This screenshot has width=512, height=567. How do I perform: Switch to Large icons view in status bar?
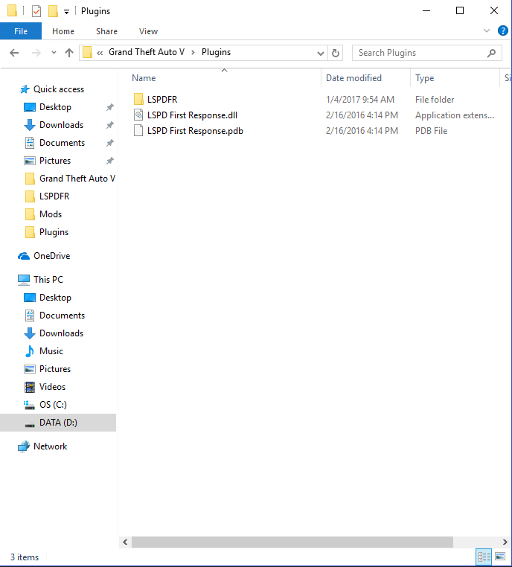(500, 556)
